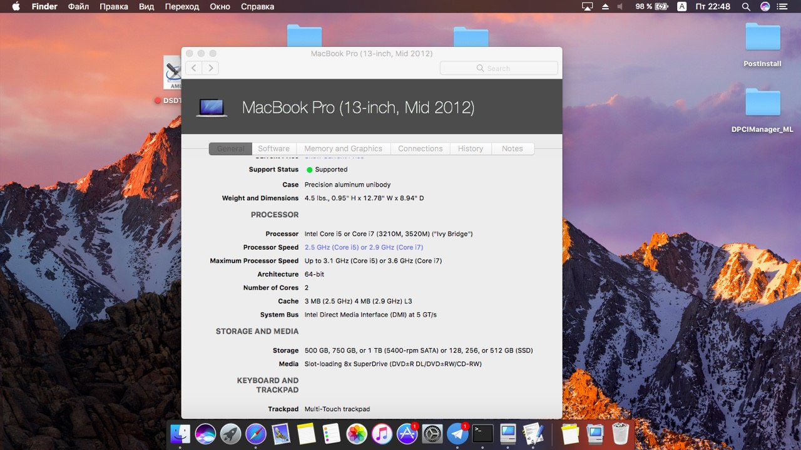Click battery 98% status icon
Image resolution: width=801 pixels, height=450 pixels.
(652, 6)
